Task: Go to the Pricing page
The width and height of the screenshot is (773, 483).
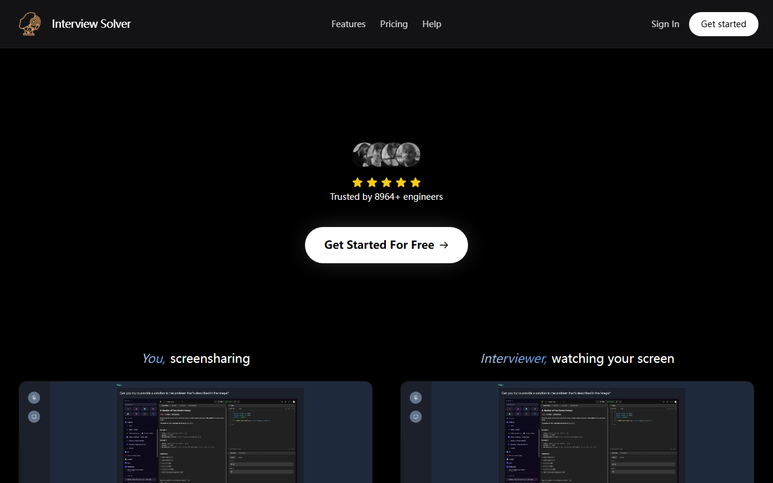Action: [x=394, y=24]
